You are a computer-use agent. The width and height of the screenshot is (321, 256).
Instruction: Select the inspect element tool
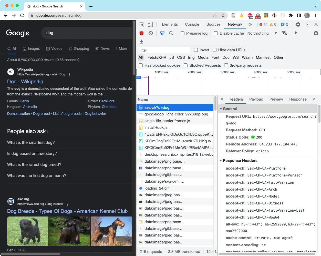tap(141, 24)
